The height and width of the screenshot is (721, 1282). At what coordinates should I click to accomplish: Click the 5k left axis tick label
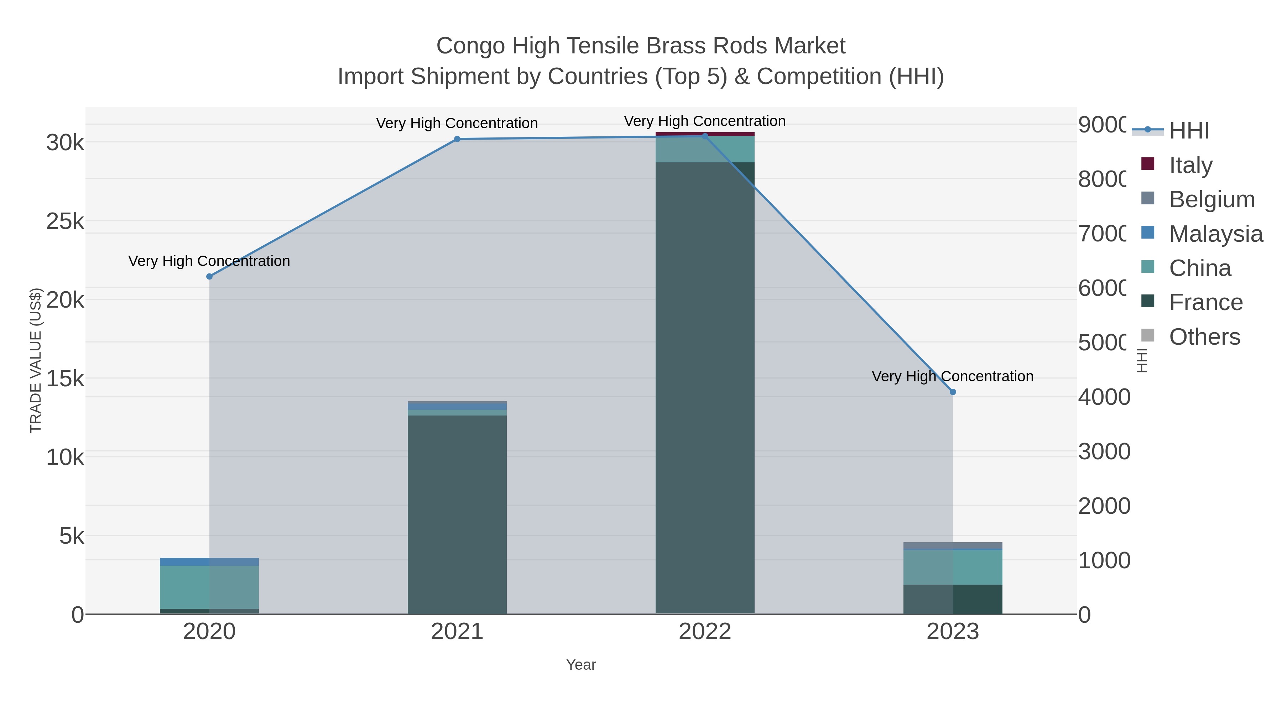72,537
